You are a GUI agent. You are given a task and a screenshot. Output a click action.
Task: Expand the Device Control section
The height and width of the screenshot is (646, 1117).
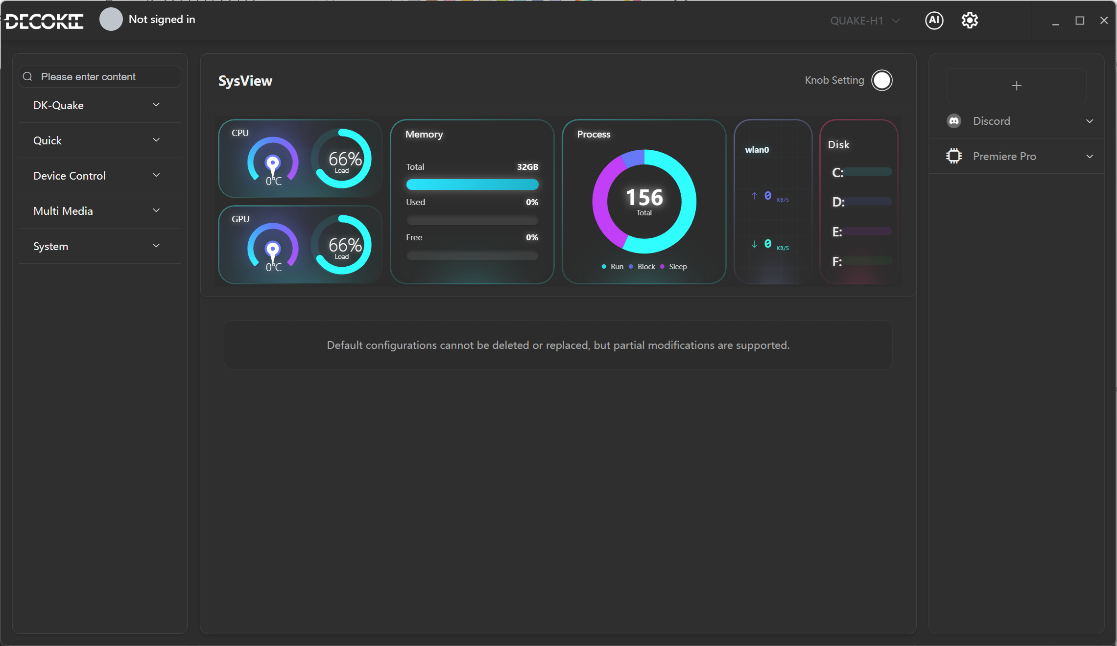click(100, 176)
